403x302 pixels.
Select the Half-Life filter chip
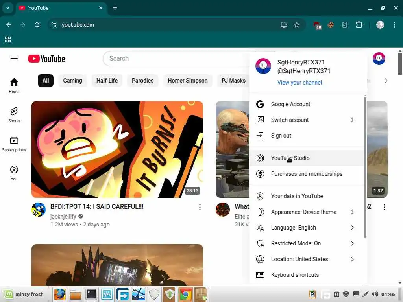point(107,81)
